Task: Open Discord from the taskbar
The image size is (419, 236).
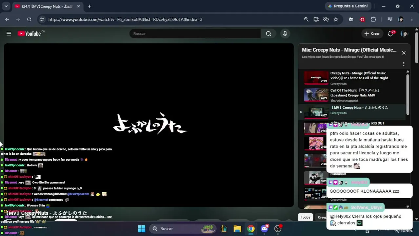Action: pos(264,229)
